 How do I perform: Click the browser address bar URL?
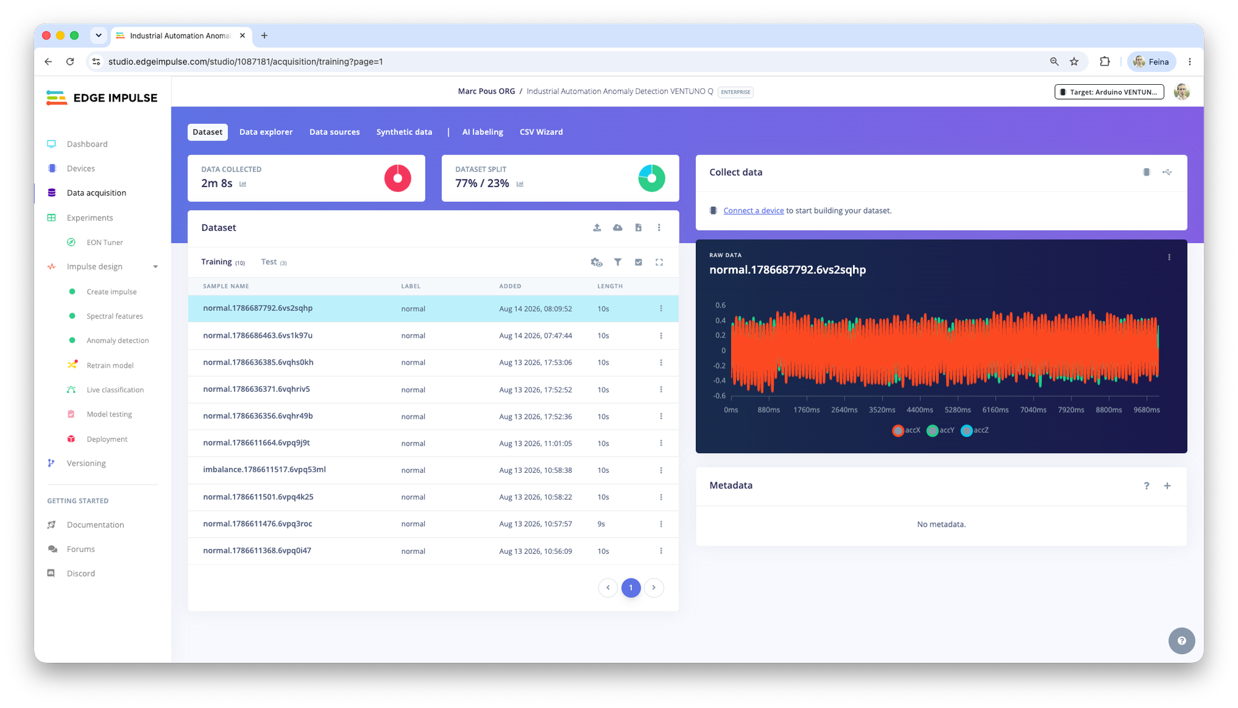246,62
